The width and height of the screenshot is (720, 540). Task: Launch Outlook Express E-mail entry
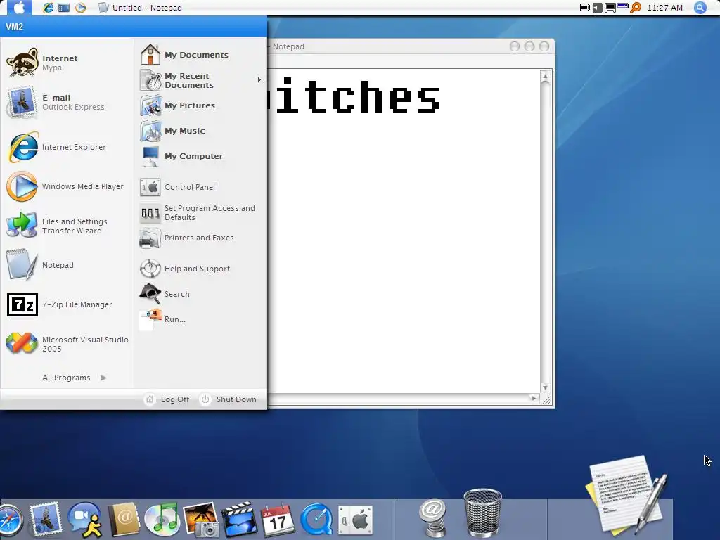click(67, 103)
